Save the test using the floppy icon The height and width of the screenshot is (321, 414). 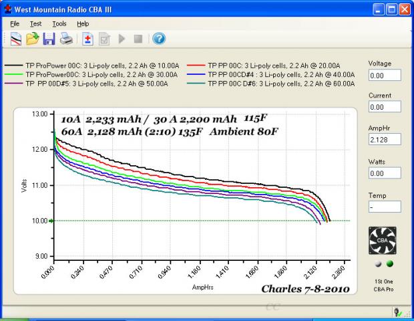click(49, 39)
